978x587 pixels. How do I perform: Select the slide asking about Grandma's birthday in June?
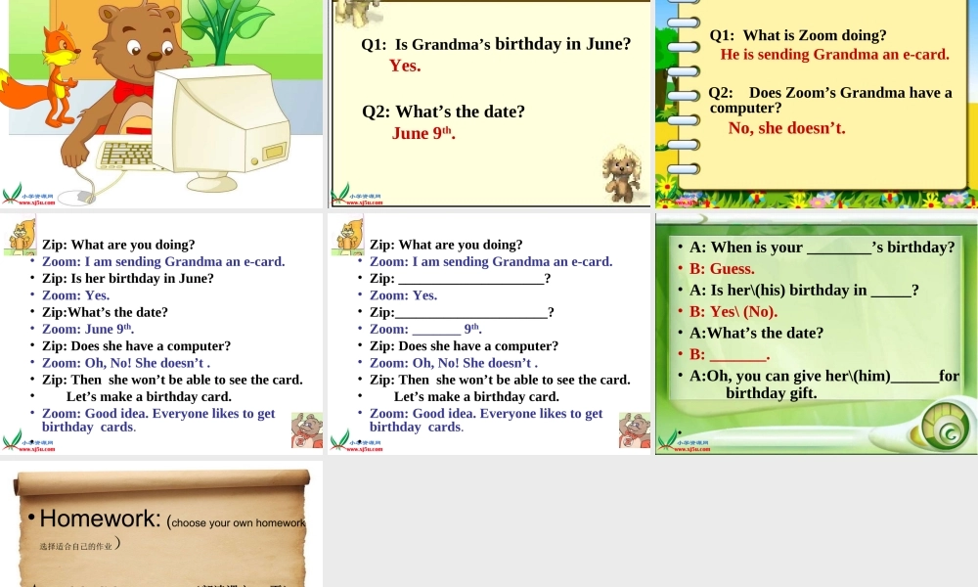pos(489,104)
